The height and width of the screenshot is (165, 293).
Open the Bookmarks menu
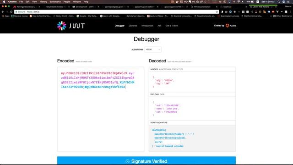[x=55, y=2]
